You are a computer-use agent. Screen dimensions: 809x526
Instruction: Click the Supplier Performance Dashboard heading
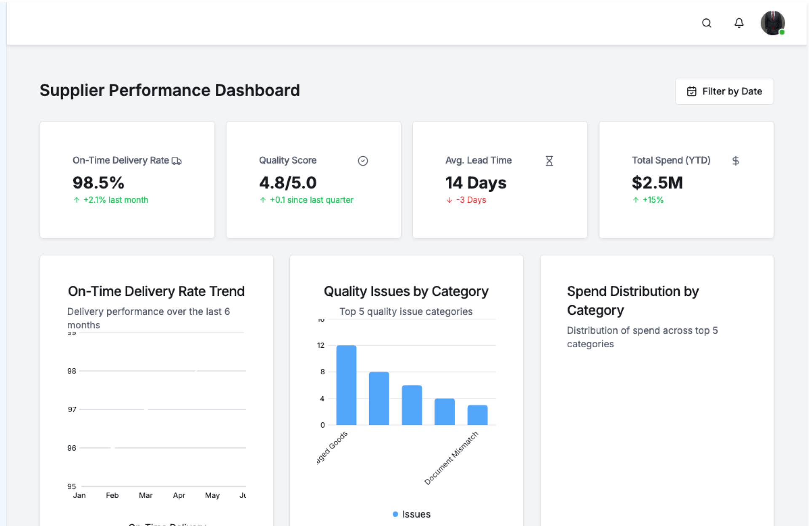(169, 91)
